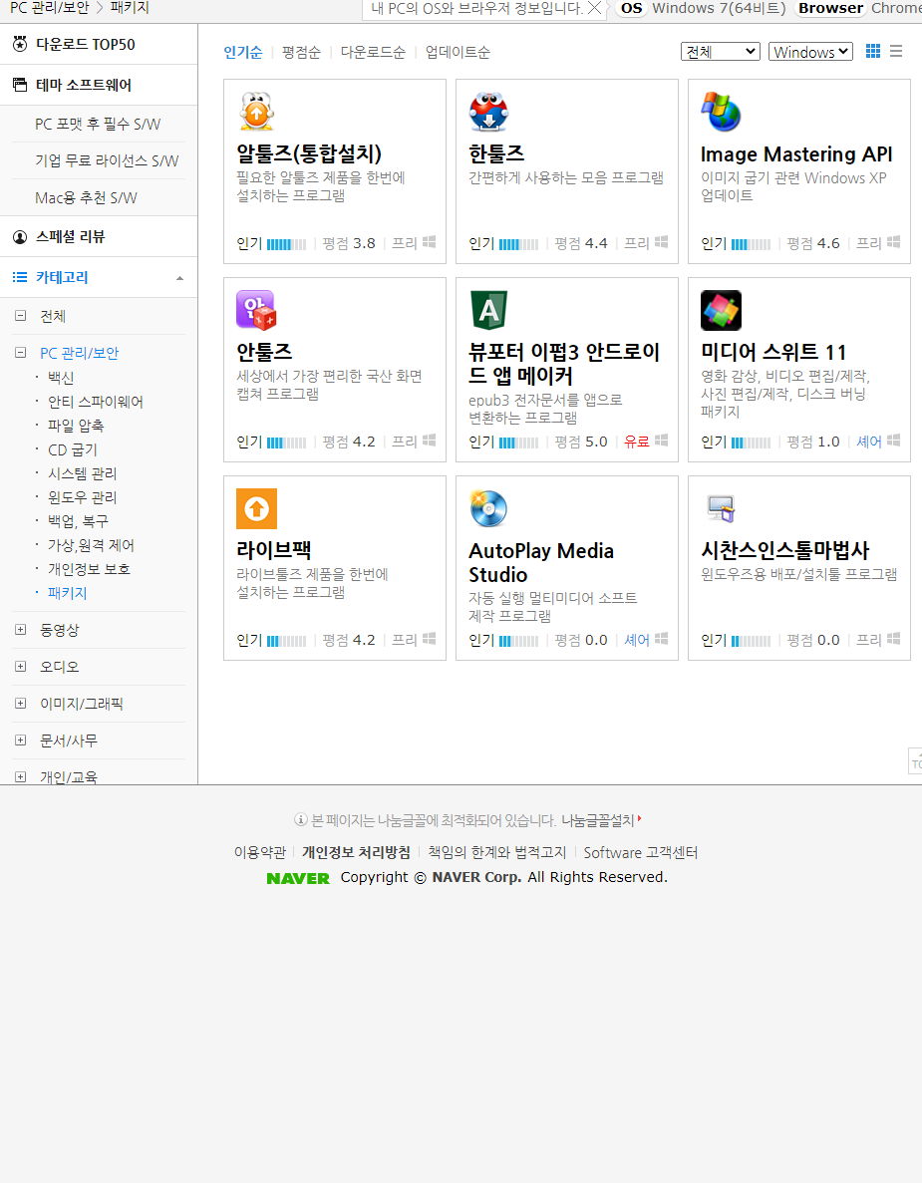Open the 알툴즈(통합설치) app icon

(x=256, y=112)
